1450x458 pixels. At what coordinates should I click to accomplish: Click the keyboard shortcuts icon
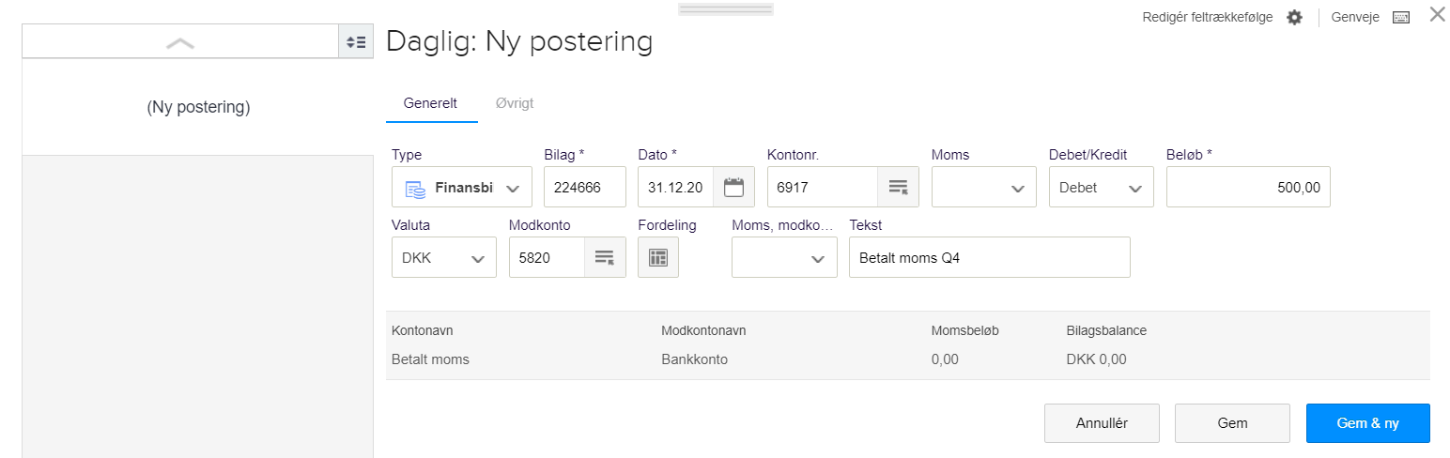[1401, 18]
